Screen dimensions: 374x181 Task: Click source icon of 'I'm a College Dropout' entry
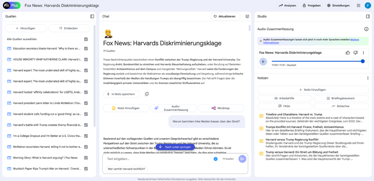(9, 136)
